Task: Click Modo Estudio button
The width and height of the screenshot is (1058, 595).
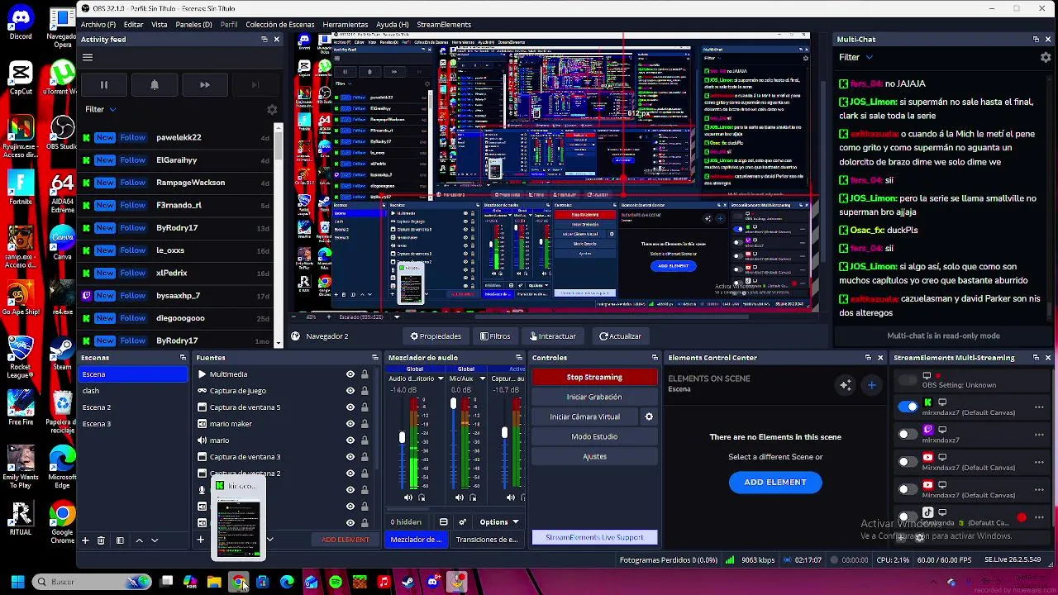Action: click(x=594, y=436)
